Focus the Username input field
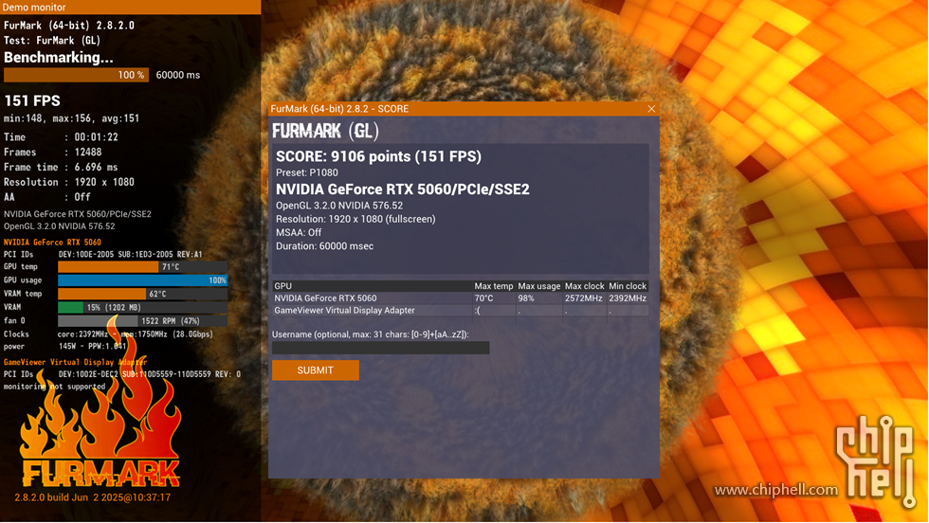929x523 pixels. tap(380, 348)
